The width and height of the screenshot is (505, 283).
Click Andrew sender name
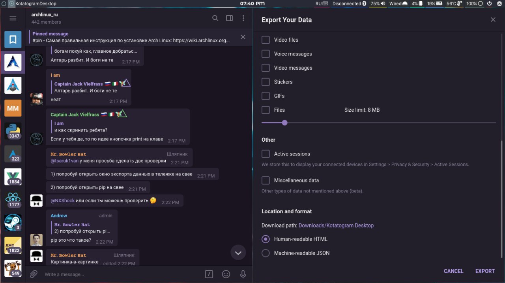pos(59,216)
